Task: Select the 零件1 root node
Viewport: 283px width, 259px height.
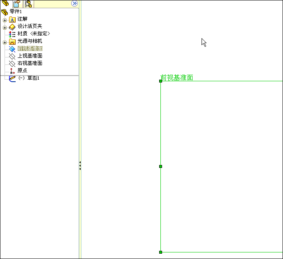Action: [16, 11]
